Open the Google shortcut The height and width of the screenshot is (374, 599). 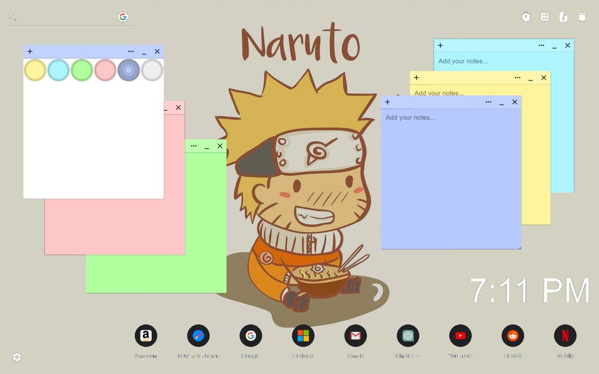[251, 336]
